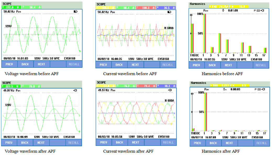Viewport: 272px width, 155px height.
Task: Click the Puhi power quality icon on current scope
Action: pyautogui.click(x=113, y=12)
